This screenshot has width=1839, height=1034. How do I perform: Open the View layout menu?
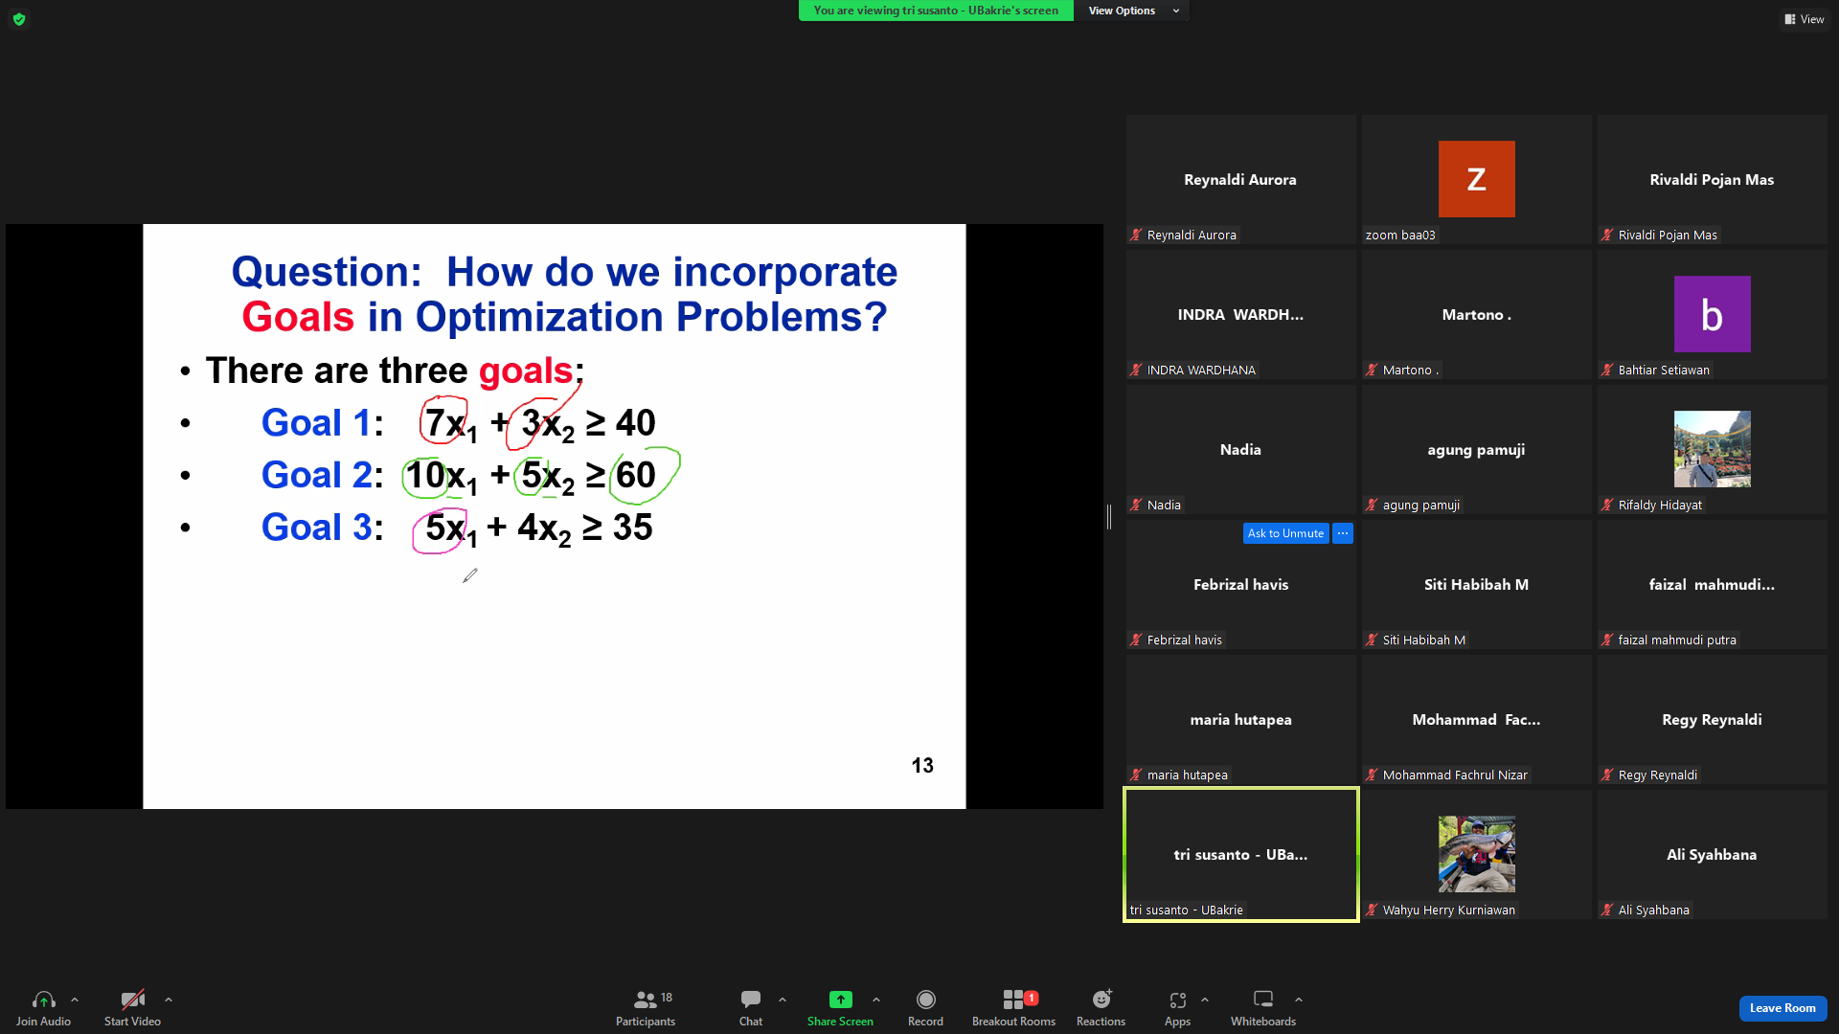(x=1805, y=19)
